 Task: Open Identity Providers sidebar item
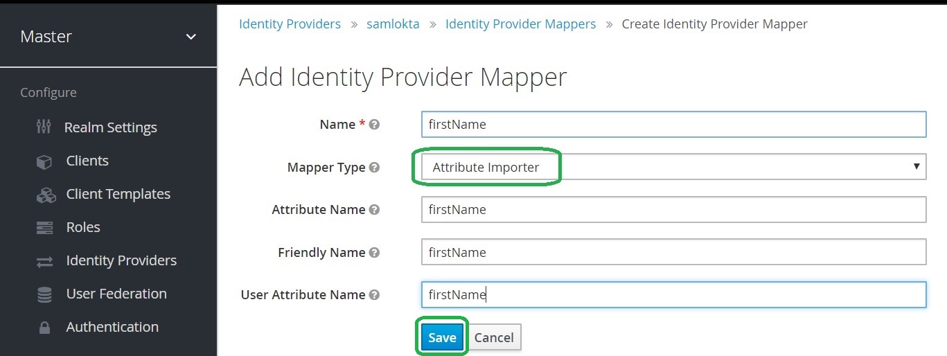121,260
